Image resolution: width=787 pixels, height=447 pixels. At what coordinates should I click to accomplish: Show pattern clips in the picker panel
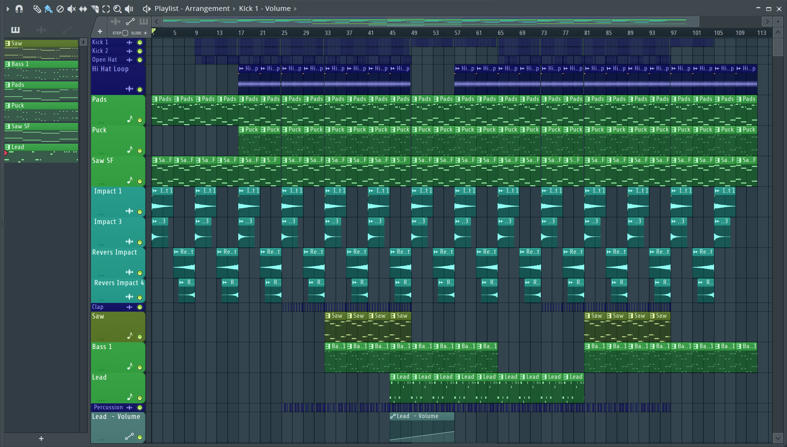[15, 30]
